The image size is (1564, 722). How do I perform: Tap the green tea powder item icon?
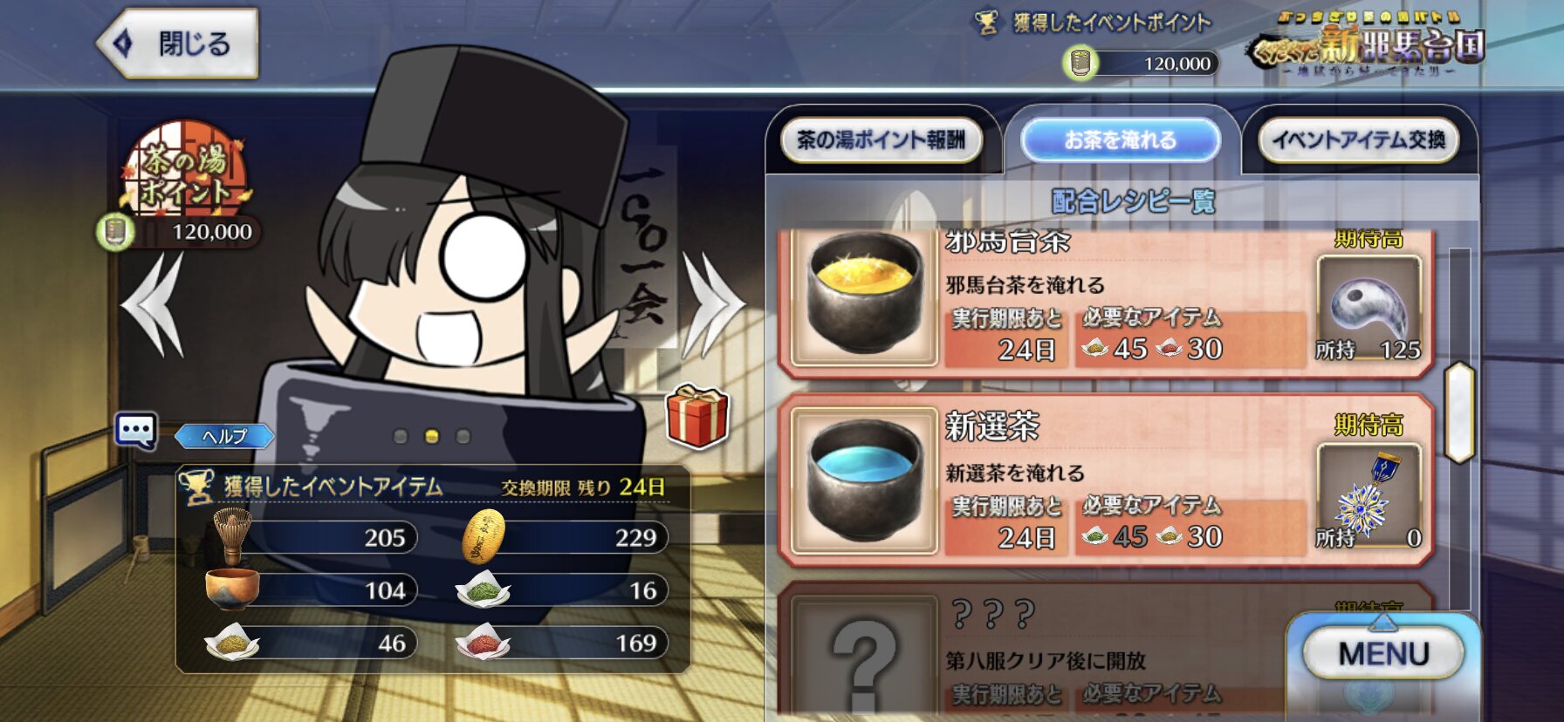(483, 589)
